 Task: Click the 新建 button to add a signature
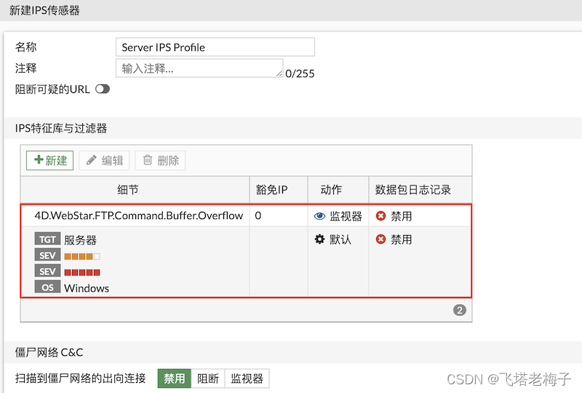(x=49, y=160)
